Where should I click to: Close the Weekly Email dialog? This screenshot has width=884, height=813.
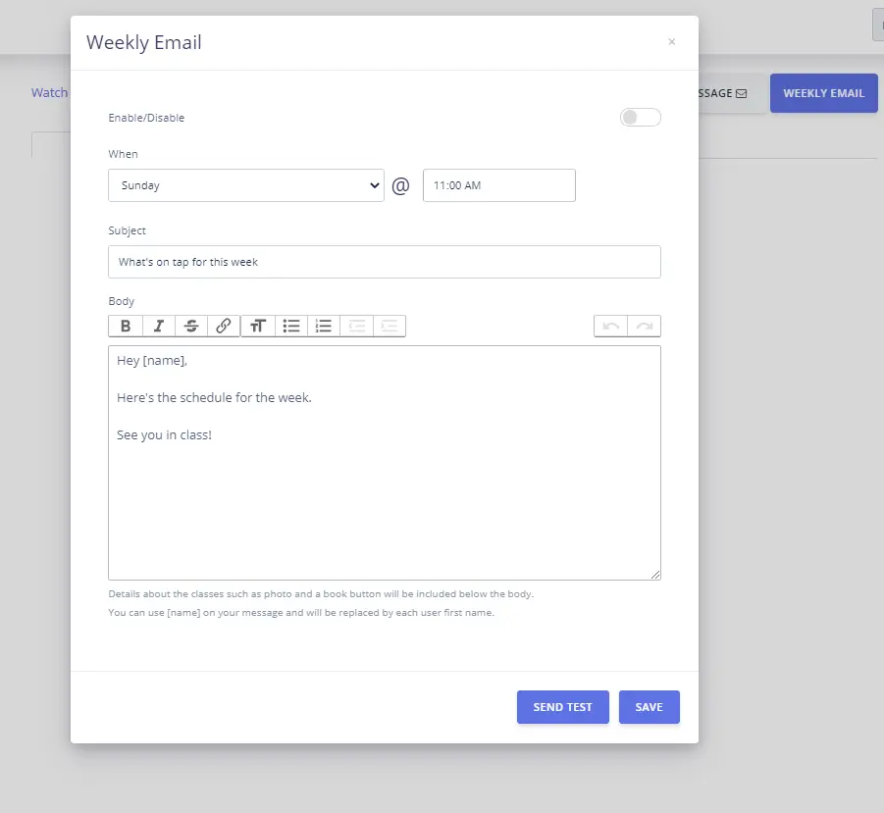(672, 42)
